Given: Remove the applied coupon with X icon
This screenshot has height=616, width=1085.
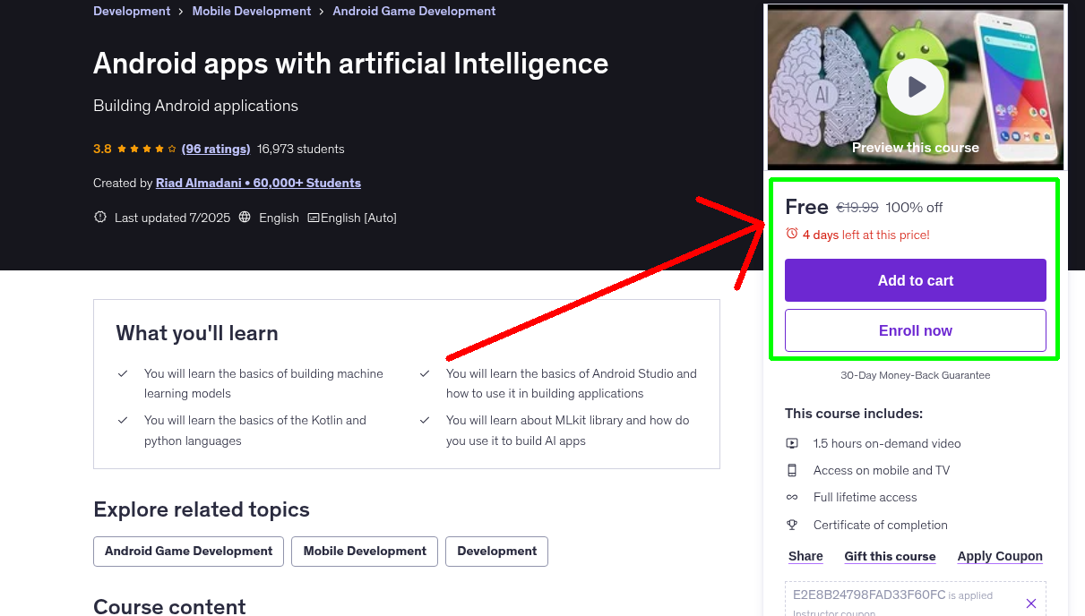Looking at the screenshot, I should [1030, 603].
